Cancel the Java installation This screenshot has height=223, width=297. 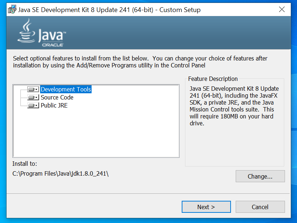tap(260, 207)
